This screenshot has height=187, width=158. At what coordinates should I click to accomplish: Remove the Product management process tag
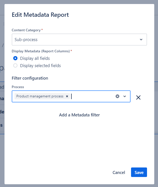click(67, 96)
